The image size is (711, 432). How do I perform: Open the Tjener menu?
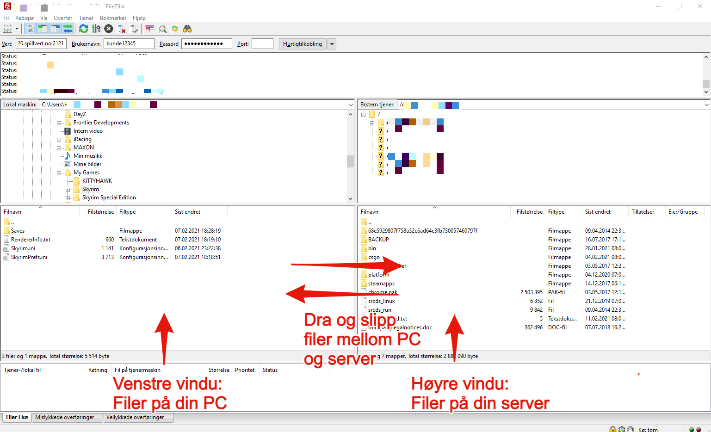tap(86, 18)
